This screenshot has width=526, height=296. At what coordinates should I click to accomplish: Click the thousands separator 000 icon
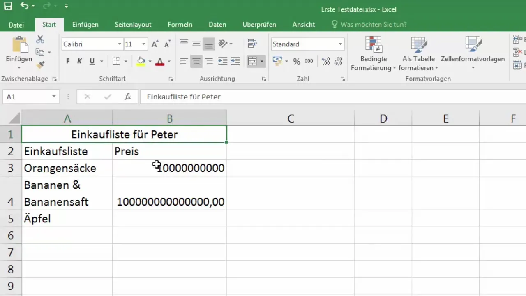point(309,61)
